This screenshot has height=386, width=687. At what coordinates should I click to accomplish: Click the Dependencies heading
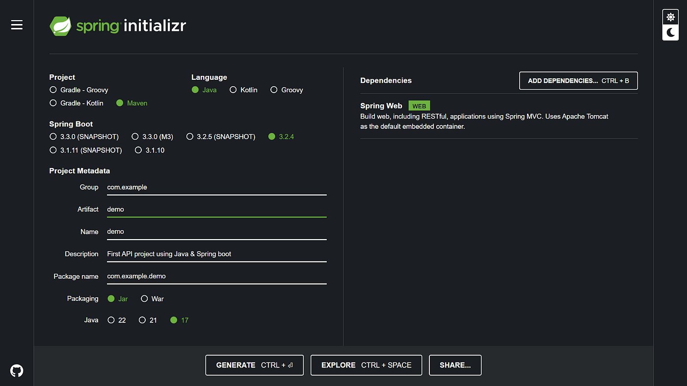pyautogui.click(x=386, y=80)
